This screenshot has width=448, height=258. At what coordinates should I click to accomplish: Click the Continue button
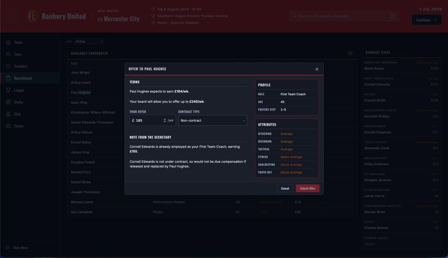[426, 20]
